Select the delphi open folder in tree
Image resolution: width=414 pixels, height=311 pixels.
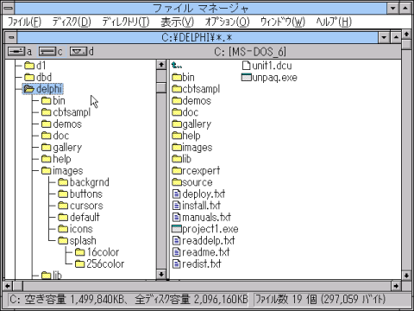coord(42,89)
